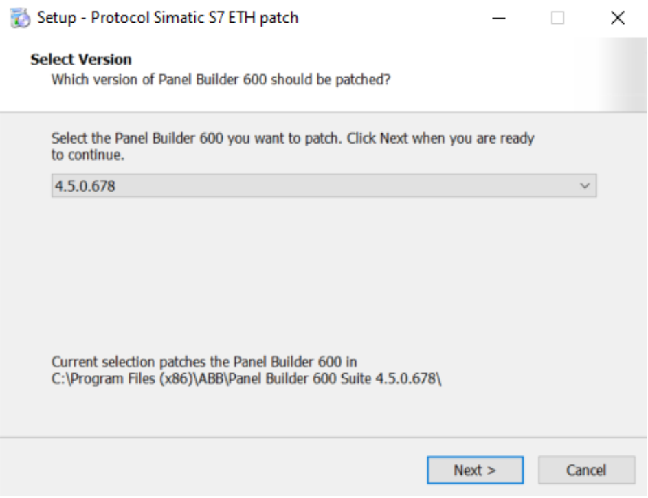Screen dimensions: 648x498
Task: Click the C:\Program Files (x86)\ABB install path text
Action: coord(246,377)
